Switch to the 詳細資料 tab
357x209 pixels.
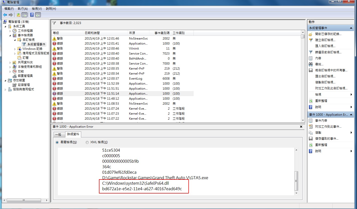point(73,134)
